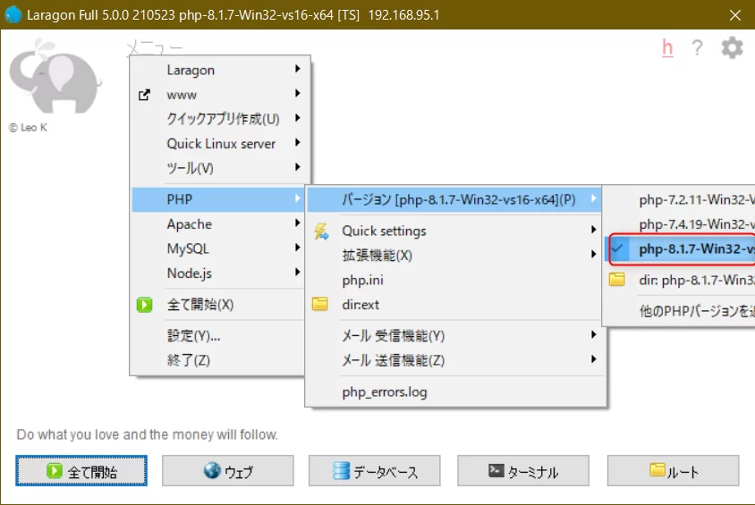
Task: Click the question mark help icon
Action: 697,47
